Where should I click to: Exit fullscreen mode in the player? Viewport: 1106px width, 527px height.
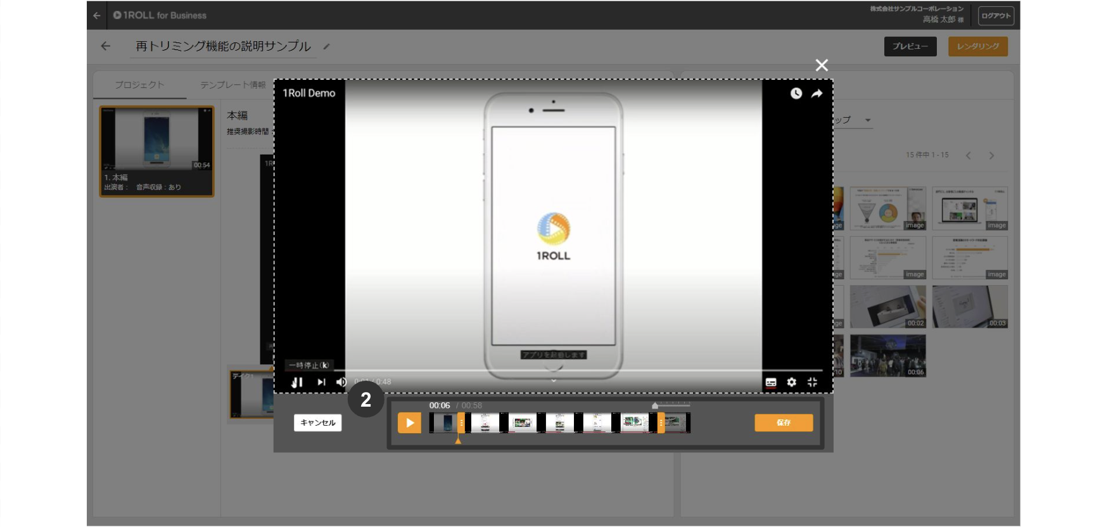point(812,382)
